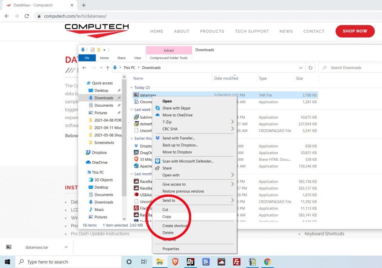Click the Properties quick access toolbar icon

pyautogui.click(x=93, y=50)
